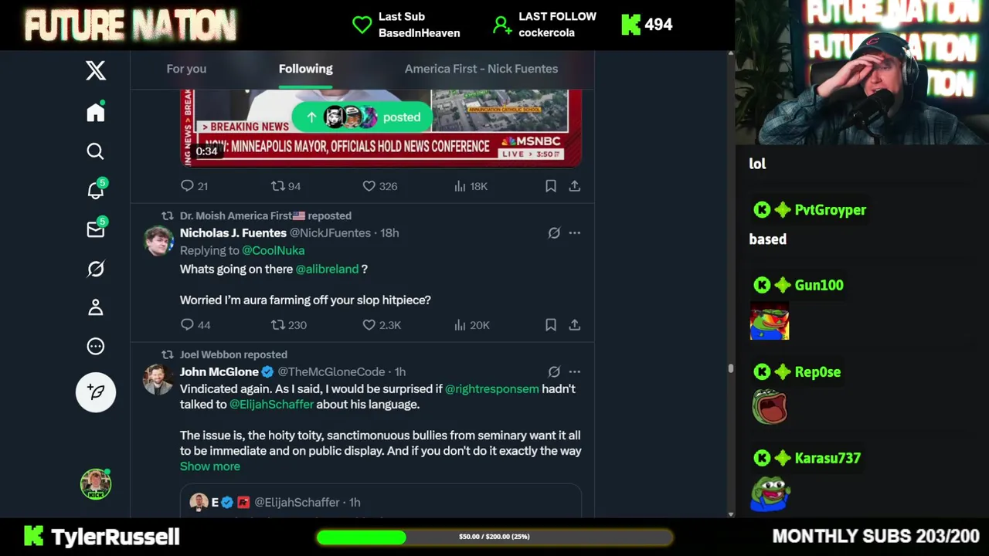Open Joel Webbon reposted link
Screen dimensions: 989x556
(233, 354)
